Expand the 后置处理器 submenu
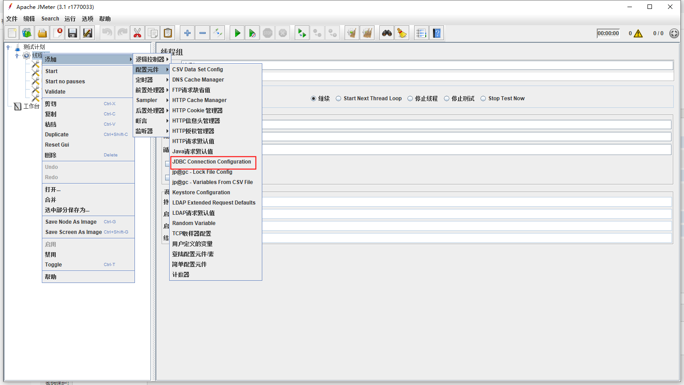 click(x=152, y=111)
